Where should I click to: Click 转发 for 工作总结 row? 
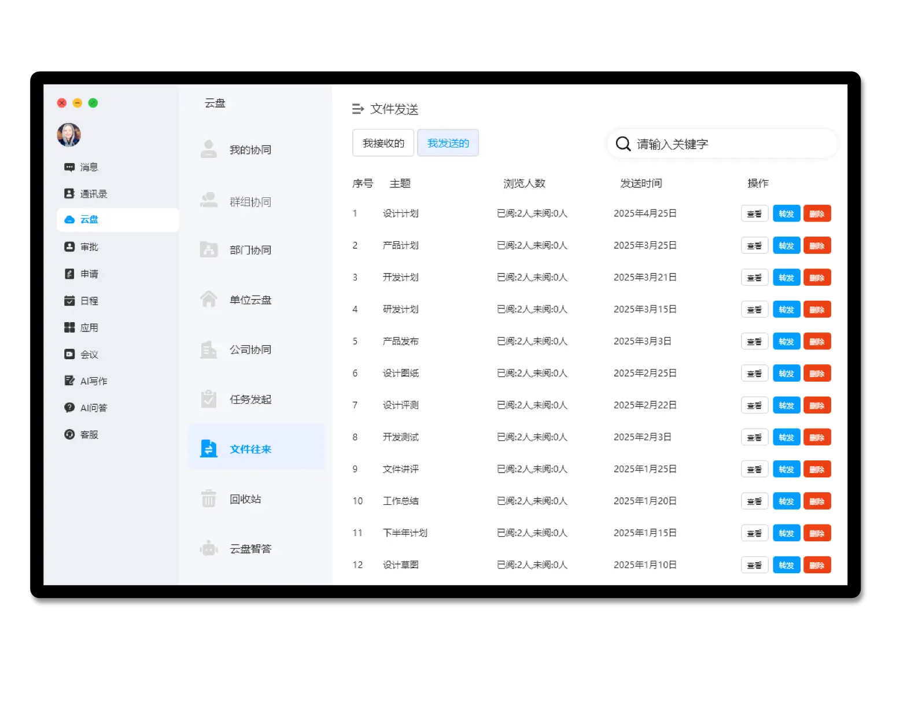(x=786, y=501)
